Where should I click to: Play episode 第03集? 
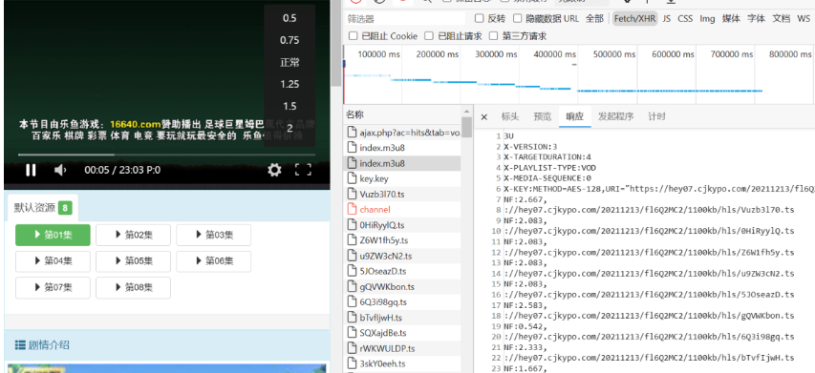coord(214,235)
